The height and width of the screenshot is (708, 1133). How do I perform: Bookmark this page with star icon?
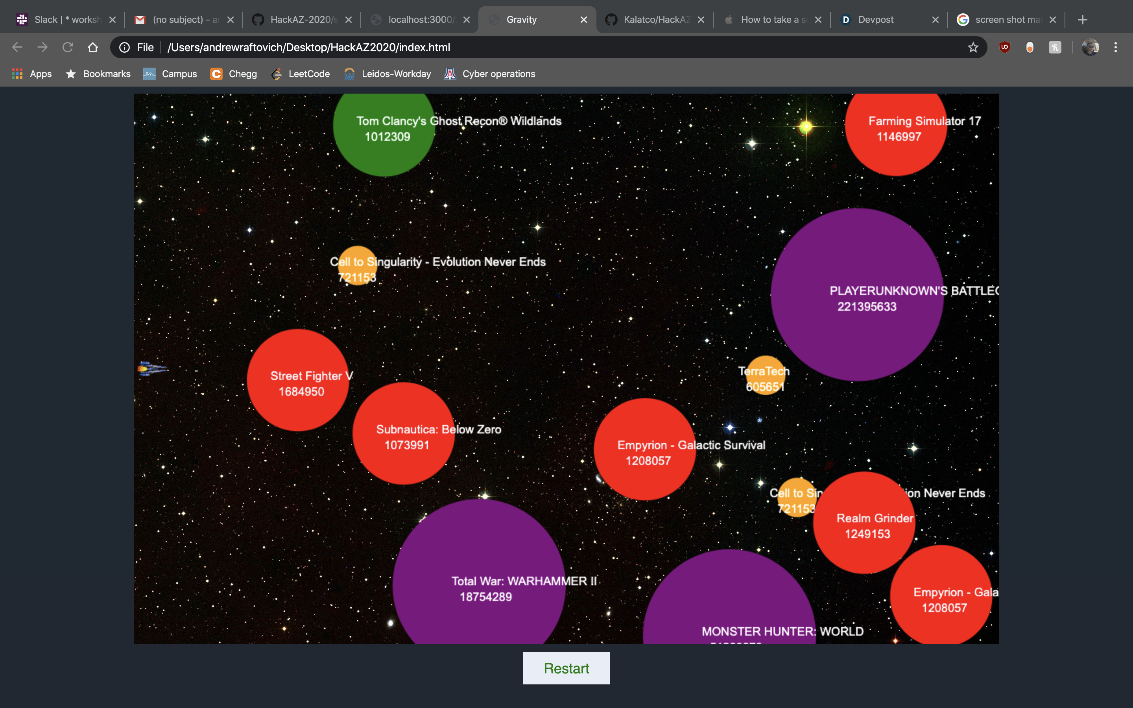coord(973,47)
